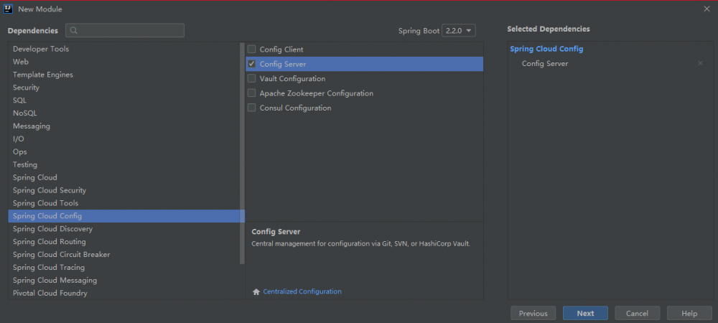Open Help for this dialog

tap(689, 314)
